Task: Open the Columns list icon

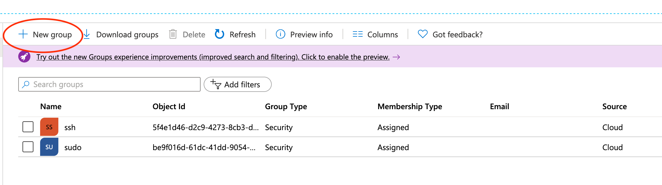Action: 357,34
